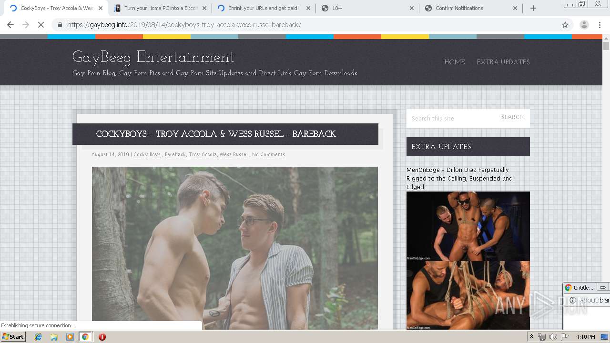Open the media player taskbar icon
The image size is (610, 343).
pyautogui.click(x=70, y=337)
